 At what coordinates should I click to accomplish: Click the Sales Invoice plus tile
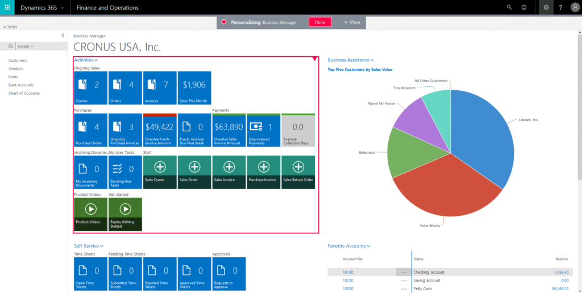tap(229, 173)
